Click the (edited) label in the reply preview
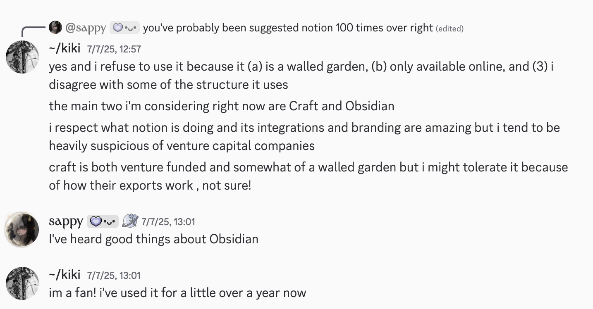 coord(450,29)
